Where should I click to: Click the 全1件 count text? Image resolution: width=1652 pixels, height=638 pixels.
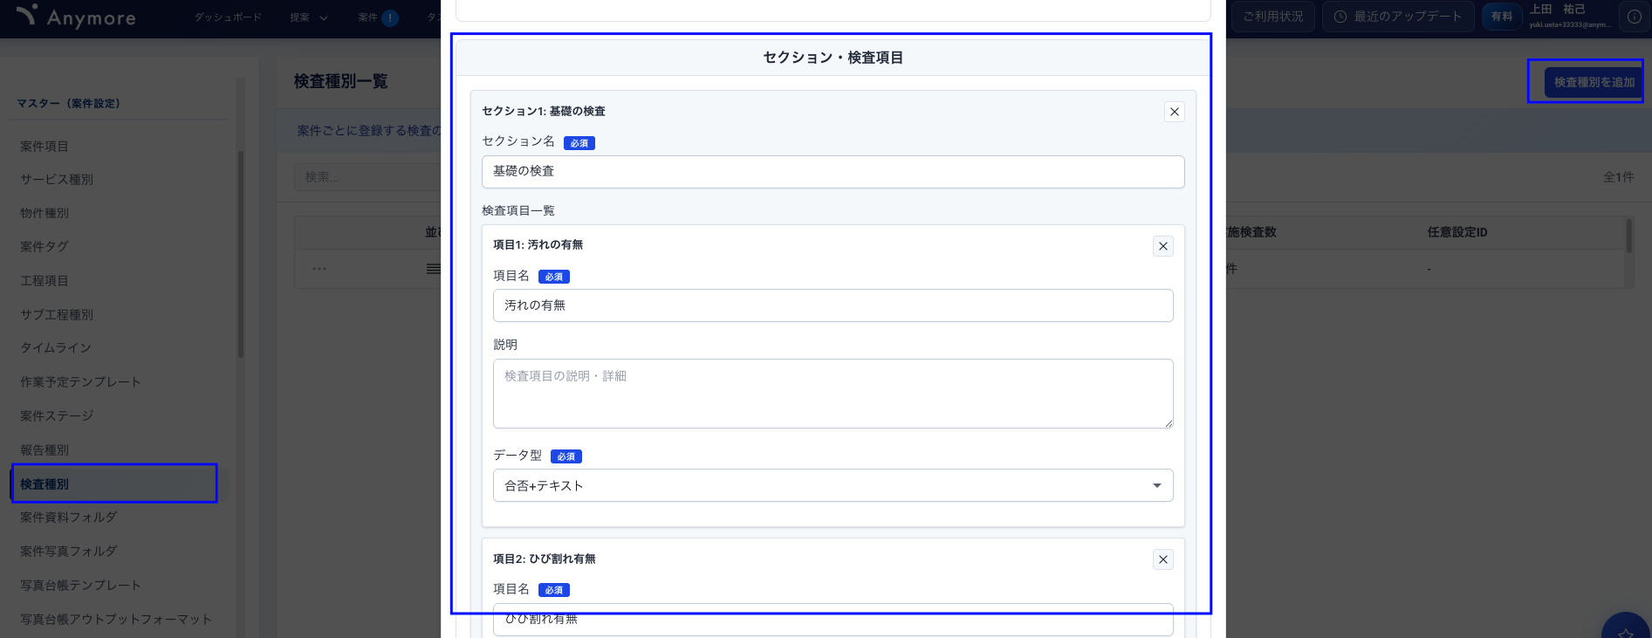[1618, 177]
